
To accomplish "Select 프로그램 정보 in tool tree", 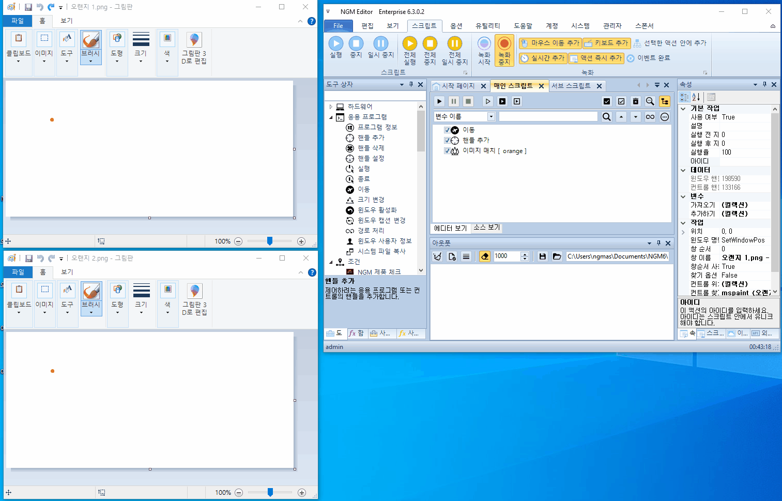I will [377, 127].
